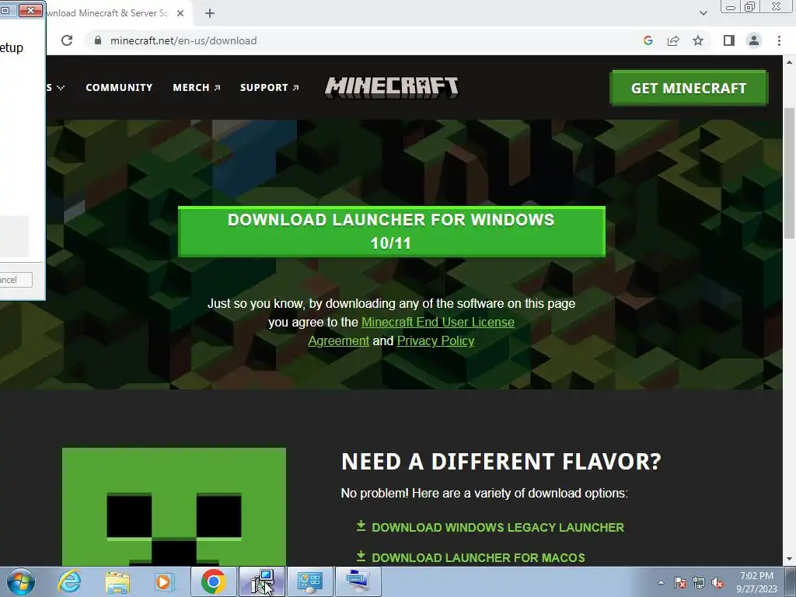The image size is (796, 597).
Task: Click the address bar URL
Action: pyautogui.click(x=183, y=40)
